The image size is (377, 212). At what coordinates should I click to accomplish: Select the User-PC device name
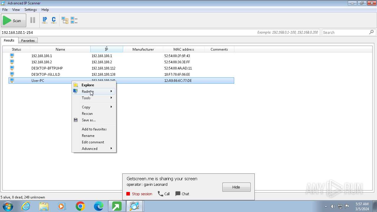[38, 81]
